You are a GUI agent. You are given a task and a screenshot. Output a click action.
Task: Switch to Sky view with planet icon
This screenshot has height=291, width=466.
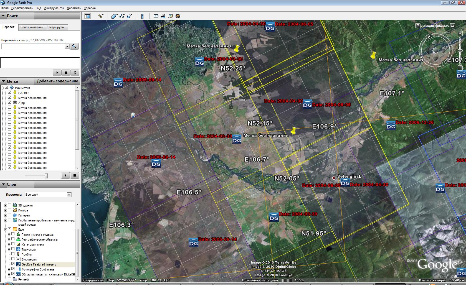(178, 16)
